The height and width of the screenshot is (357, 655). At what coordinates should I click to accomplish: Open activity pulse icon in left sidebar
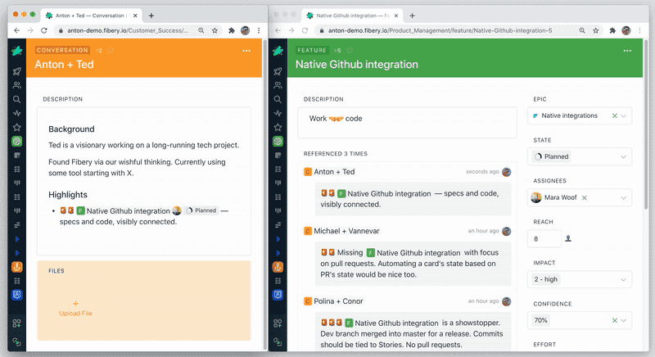point(16,113)
